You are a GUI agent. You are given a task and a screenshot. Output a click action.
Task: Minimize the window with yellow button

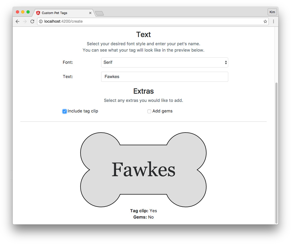coord(23,12)
